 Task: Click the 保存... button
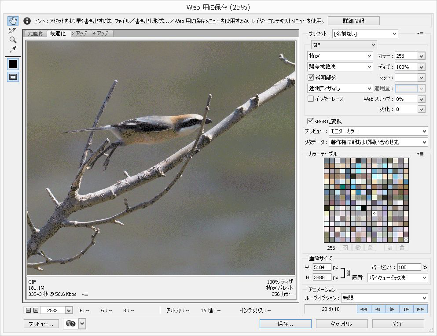pyautogui.click(x=285, y=324)
